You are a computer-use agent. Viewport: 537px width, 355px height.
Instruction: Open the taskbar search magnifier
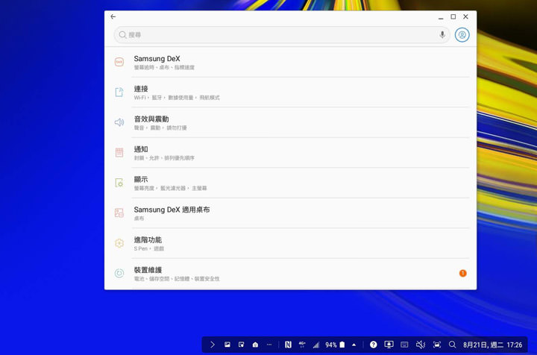pyautogui.click(x=453, y=345)
